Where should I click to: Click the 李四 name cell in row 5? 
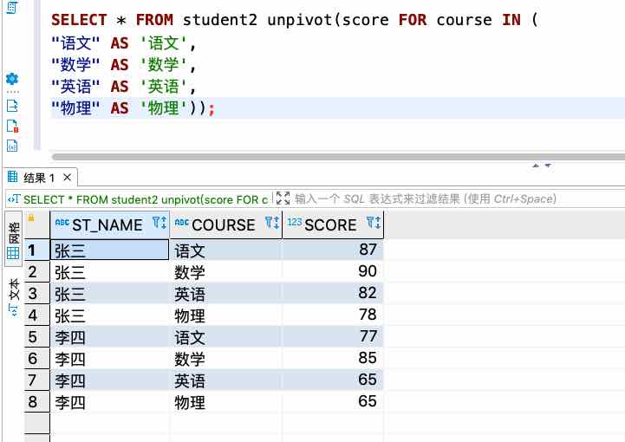click(109, 337)
